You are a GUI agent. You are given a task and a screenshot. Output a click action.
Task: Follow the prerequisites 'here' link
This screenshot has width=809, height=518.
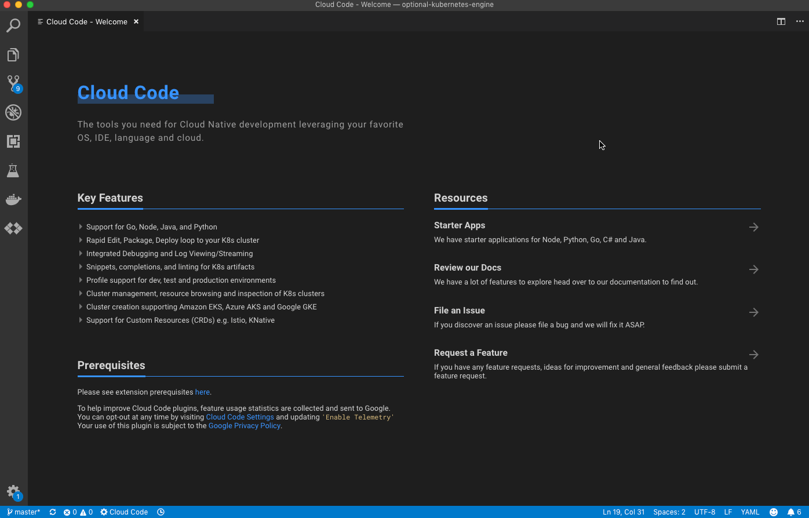[202, 392]
